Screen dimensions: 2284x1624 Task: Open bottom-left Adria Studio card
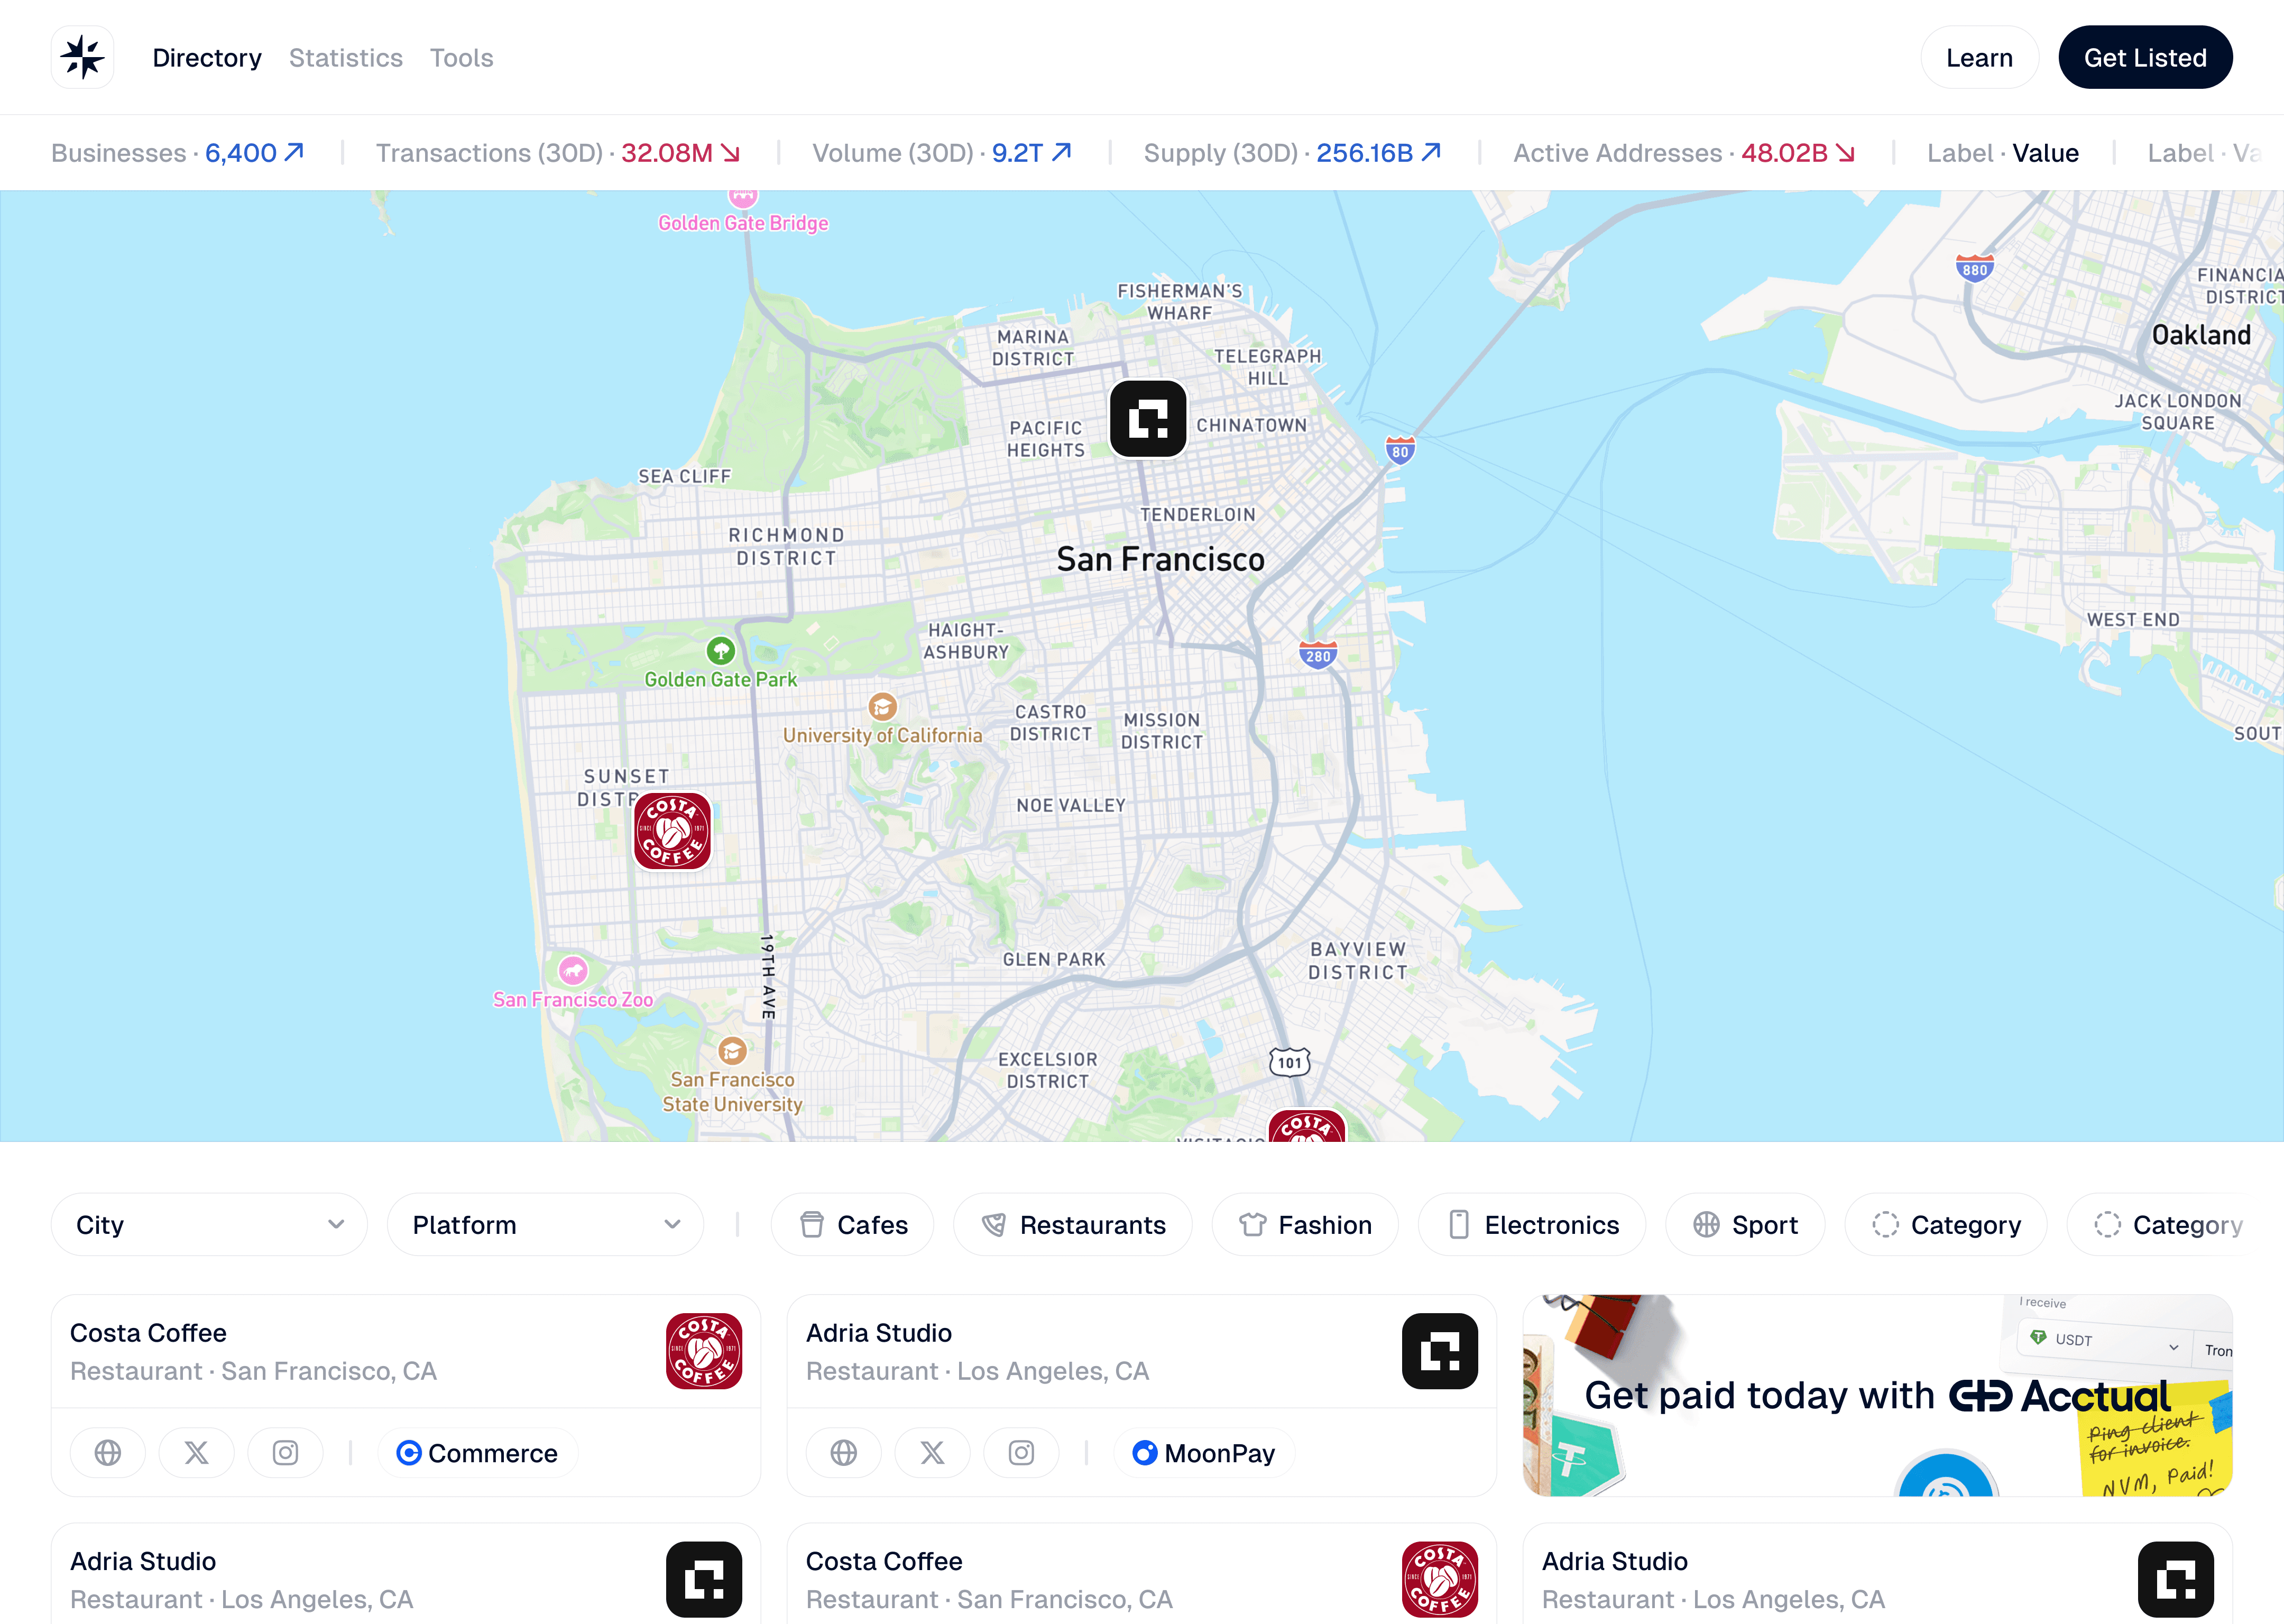tap(406, 1573)
